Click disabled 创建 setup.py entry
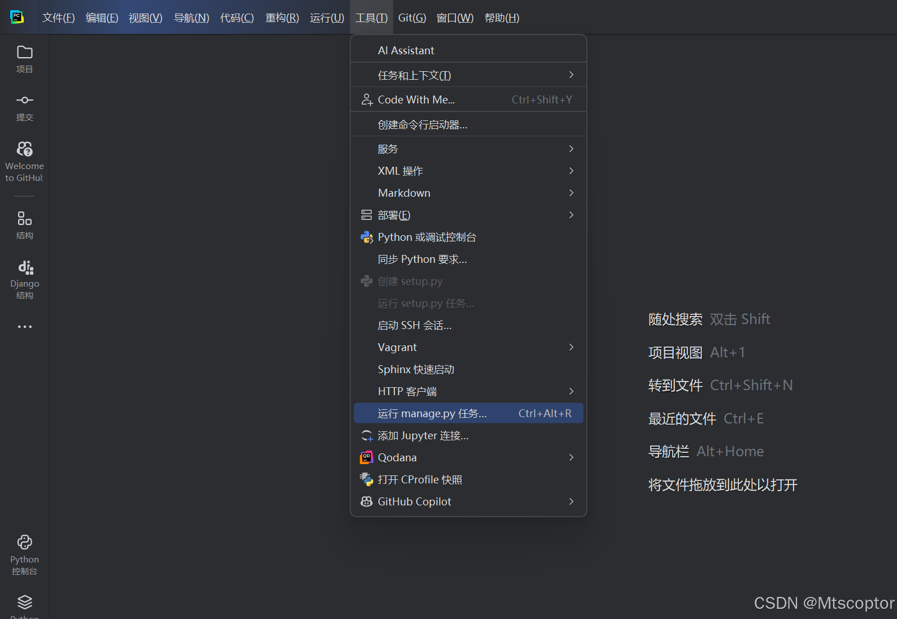The width and height of the screenshot is (897, 619). click(x=468, y=282)
